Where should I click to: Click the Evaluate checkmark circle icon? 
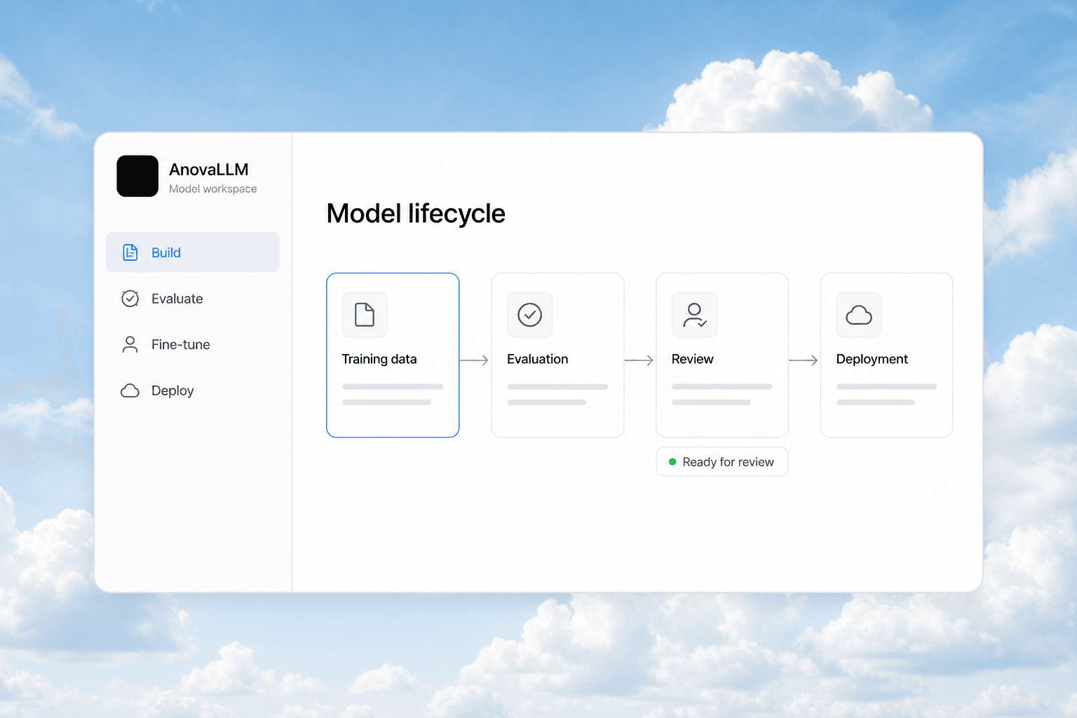[x=130, y=299]
